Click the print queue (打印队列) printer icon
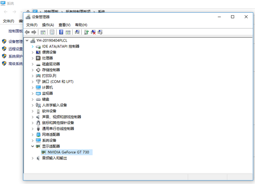The height and width of the screenshot is (184, 255). coord(38,76)
